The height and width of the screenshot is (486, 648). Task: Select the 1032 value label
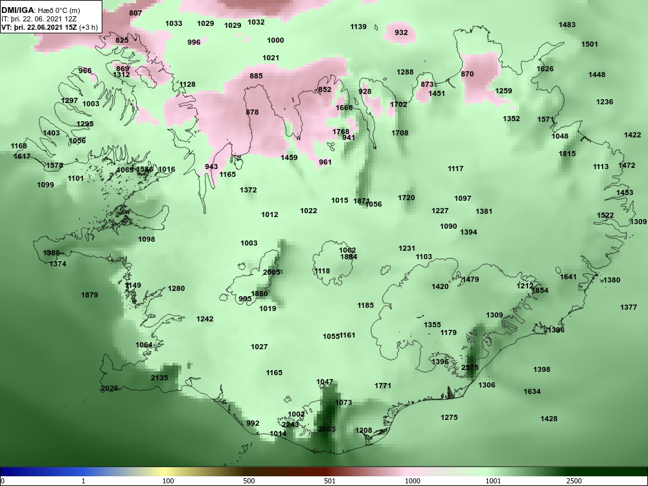tap(256, 22)
